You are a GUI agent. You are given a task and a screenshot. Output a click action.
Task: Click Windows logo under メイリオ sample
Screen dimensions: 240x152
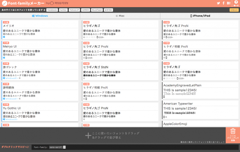pyautogui.click(x=4, y=37)
